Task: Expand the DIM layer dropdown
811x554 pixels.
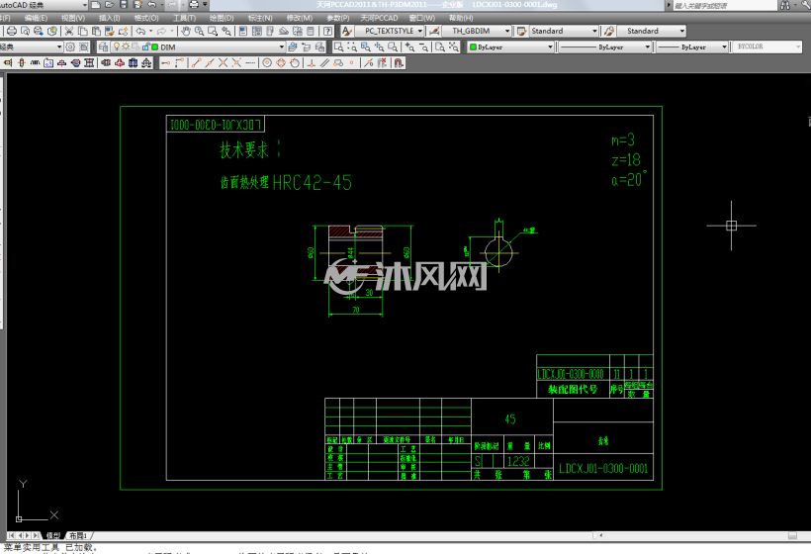Action: [281, 47]
